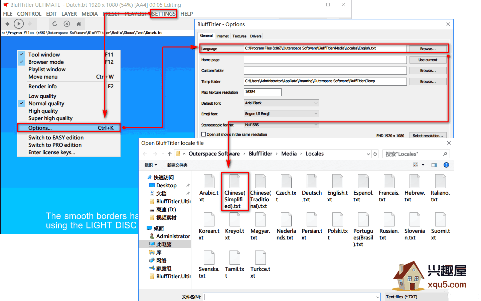Image resolution: width=481 pixels, height=301 pixels.
Task: Click the home icon in BluffTitler toolbar
Action: [x=79, y=24]
